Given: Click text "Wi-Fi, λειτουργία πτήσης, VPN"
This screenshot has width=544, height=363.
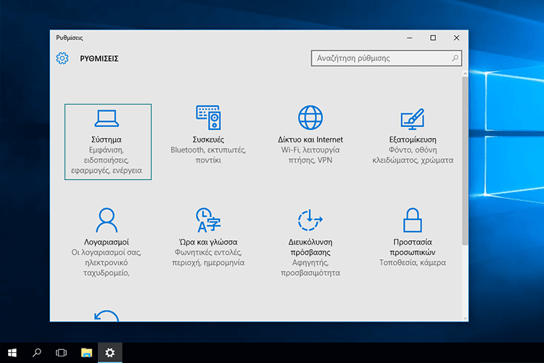Looking at the screenshot, I should coord(310,155).
